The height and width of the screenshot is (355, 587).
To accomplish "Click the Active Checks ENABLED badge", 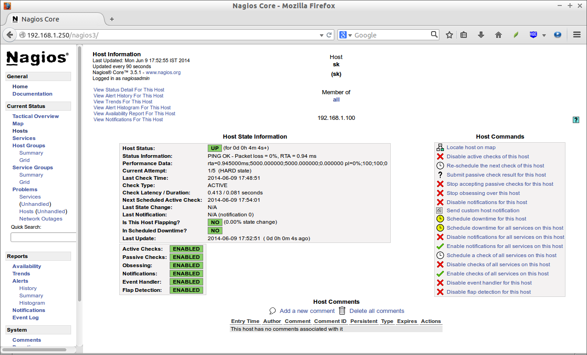I will (x=186, y=249).
